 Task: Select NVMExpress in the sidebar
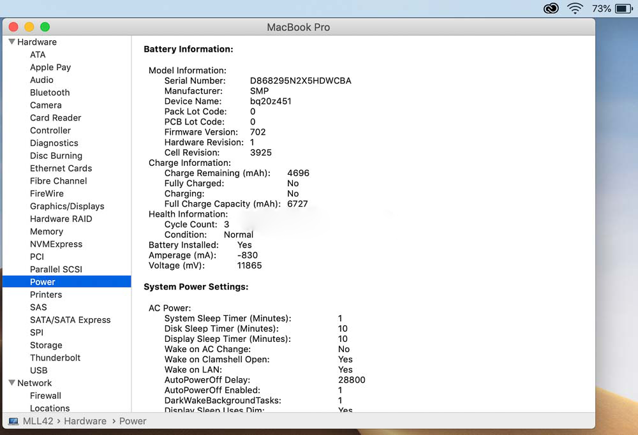[x=56, y=244]
